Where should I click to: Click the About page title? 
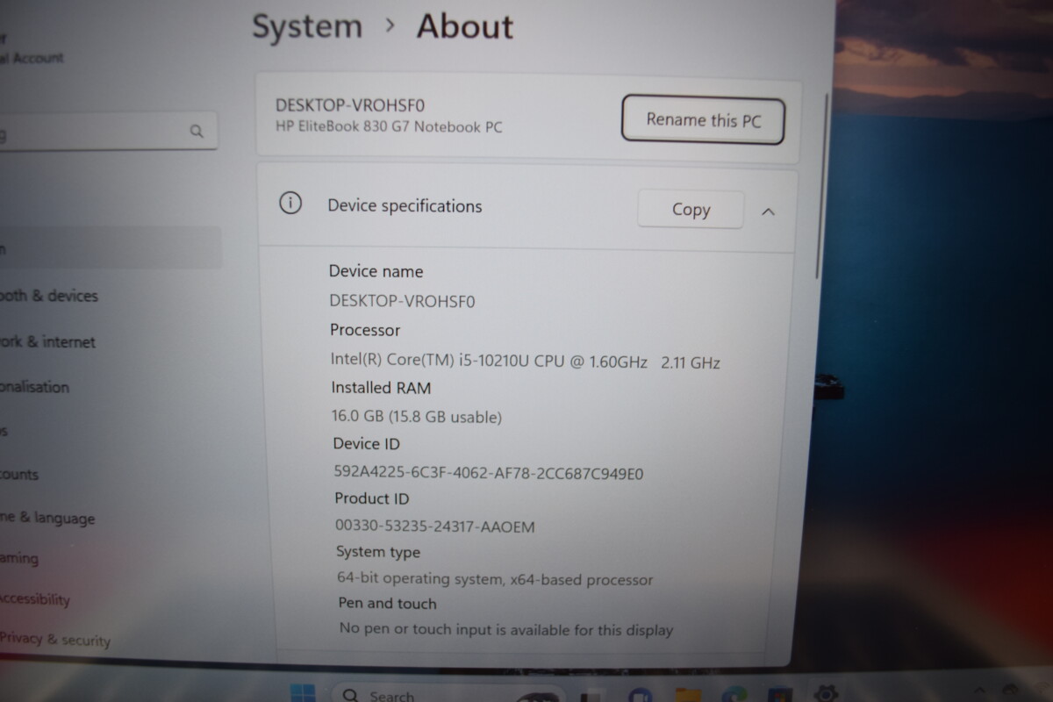[465, 26]
